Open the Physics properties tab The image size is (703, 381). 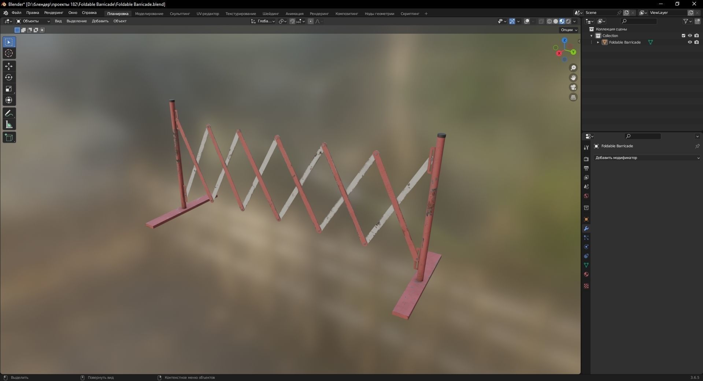586,247
